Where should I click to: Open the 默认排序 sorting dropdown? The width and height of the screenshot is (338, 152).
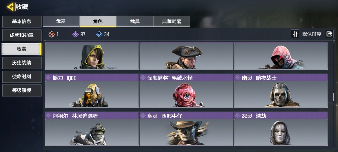[312, 34]
